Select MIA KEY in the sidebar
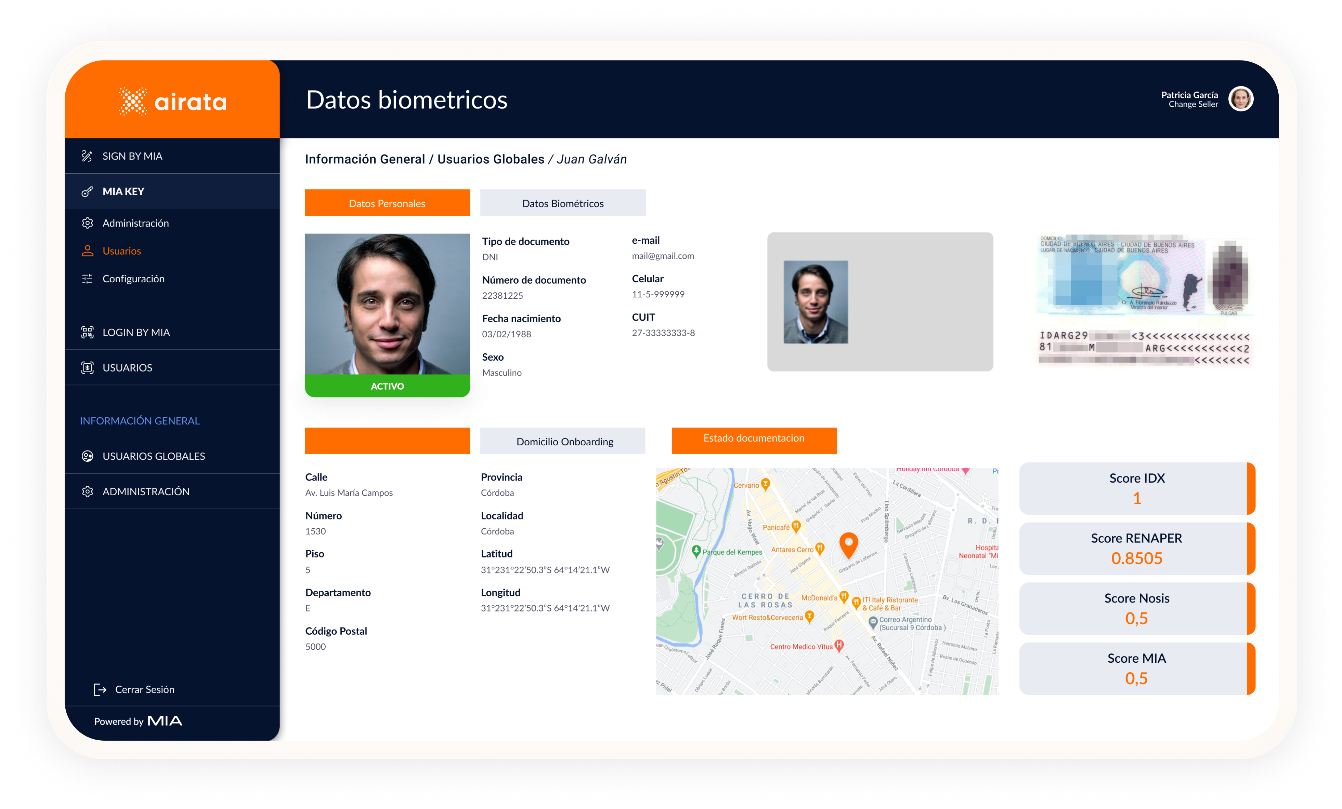Viewport: 1342px width, 809px height. [x=172, y=191]
